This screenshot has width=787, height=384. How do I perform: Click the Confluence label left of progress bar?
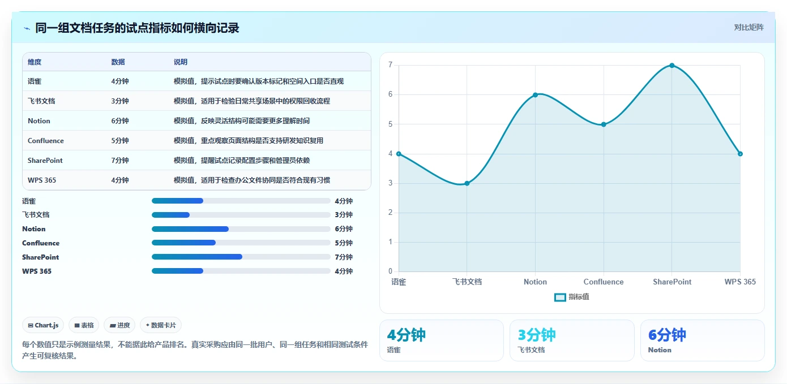coord(41,243)
